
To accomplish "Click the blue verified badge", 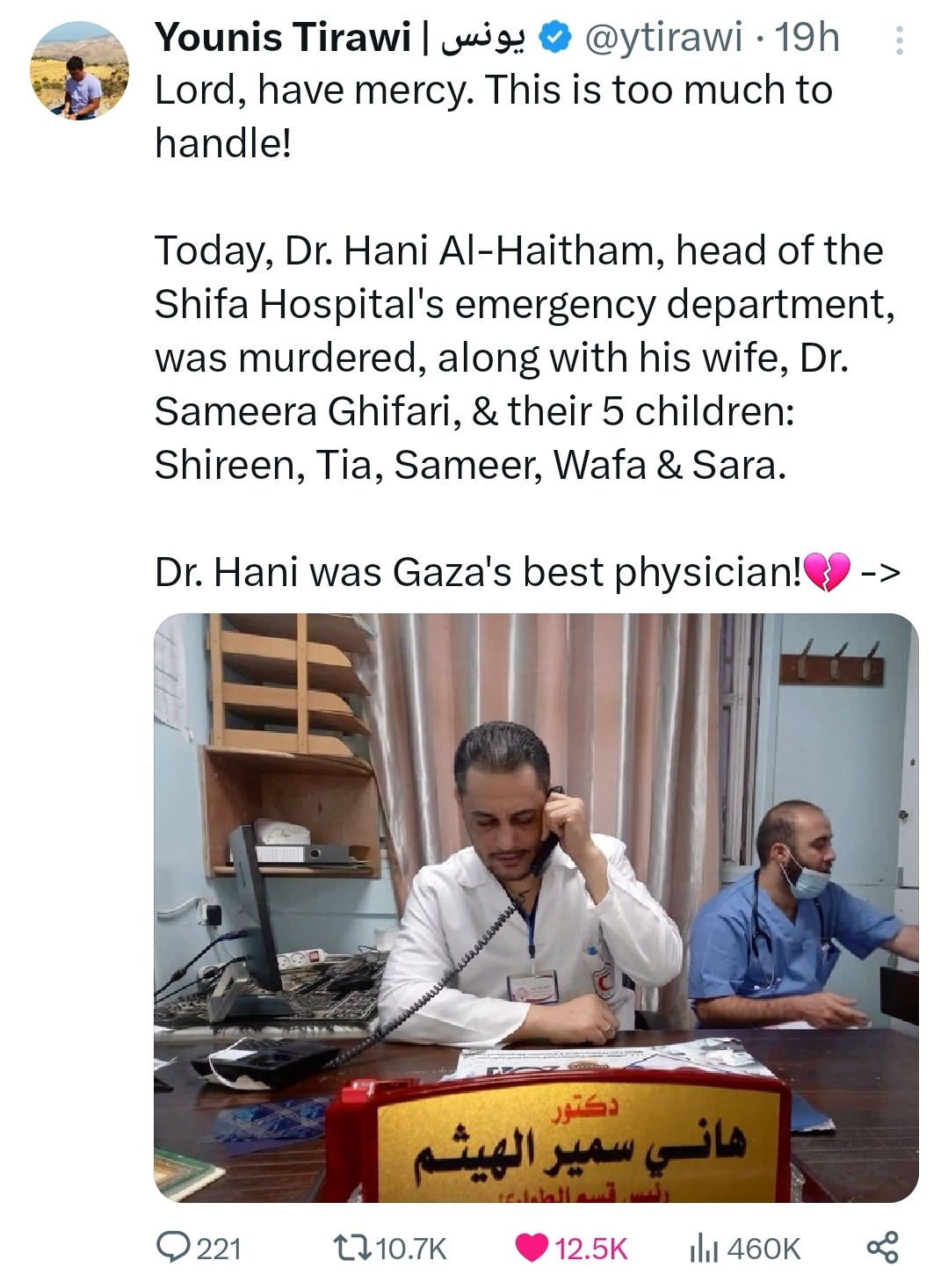I will pyautogui.click(x=555, y=38).
